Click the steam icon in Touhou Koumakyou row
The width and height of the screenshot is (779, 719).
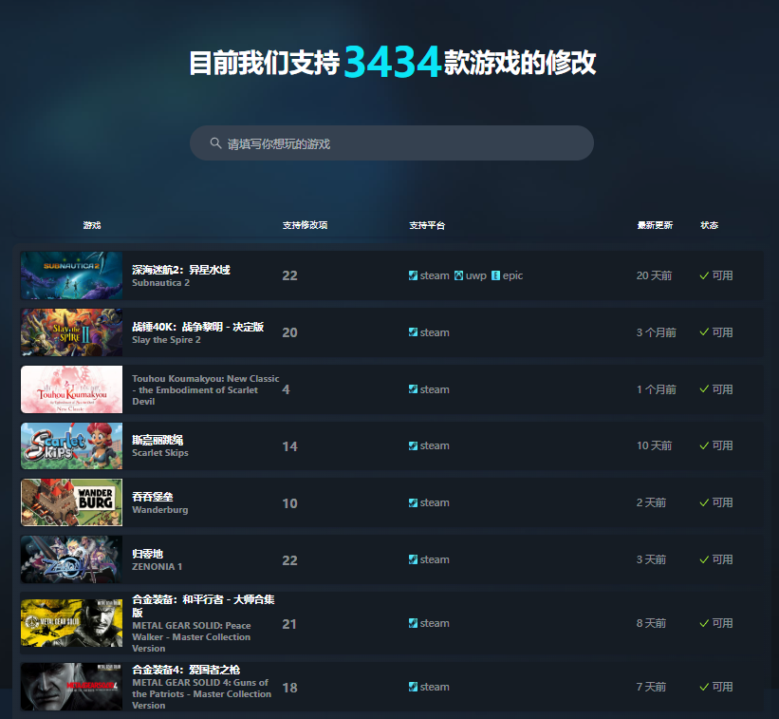click(x=413, y=389)
